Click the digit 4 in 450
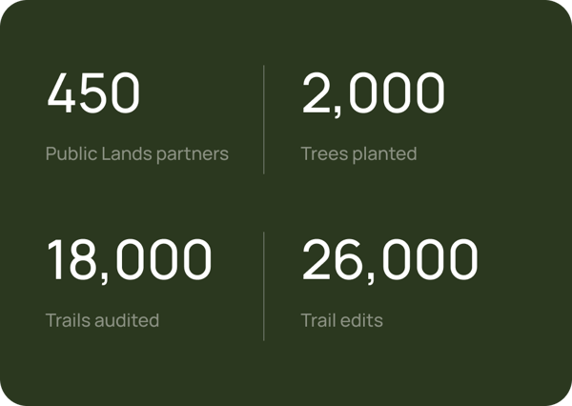Image resolution: width=572 pixels, height=406 pixels. pyautogui.click(x=61, y=92)
